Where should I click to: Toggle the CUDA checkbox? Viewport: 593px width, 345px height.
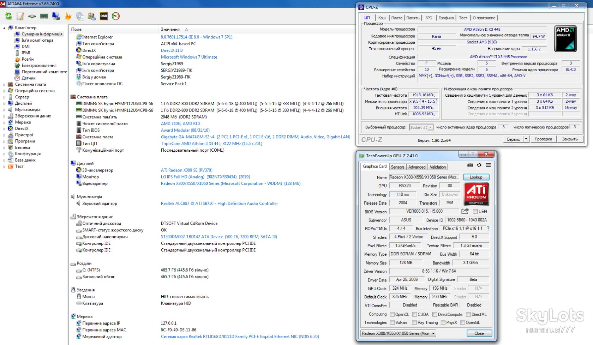(415, 315)
